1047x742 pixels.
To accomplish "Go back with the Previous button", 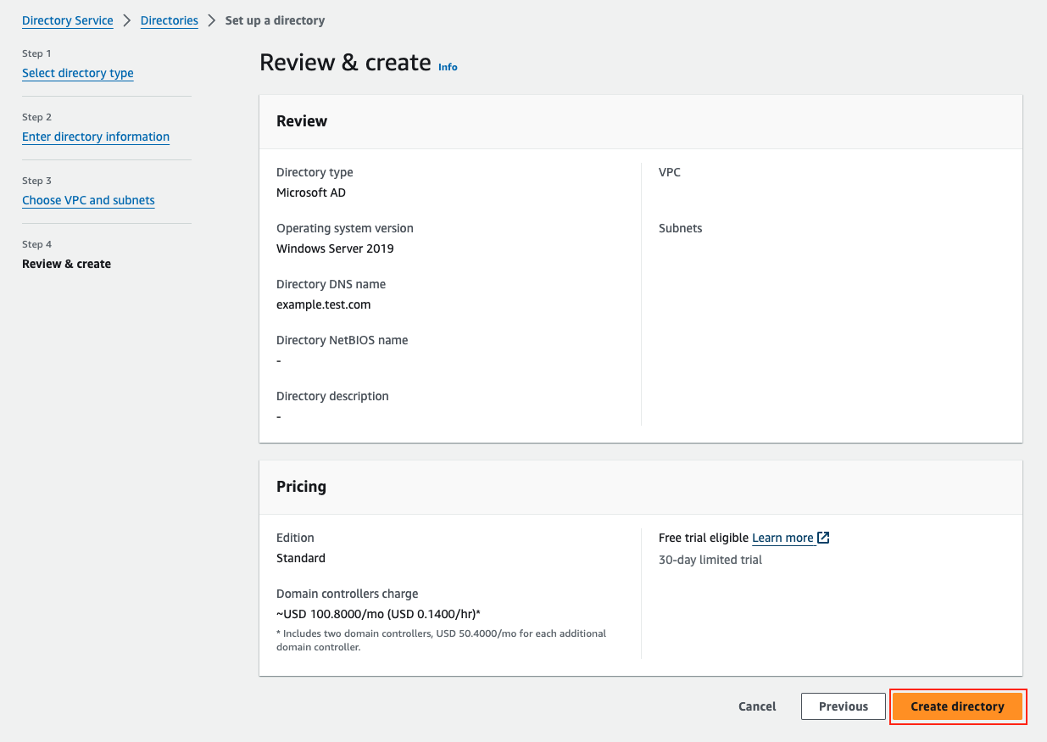I will (844, 706).
